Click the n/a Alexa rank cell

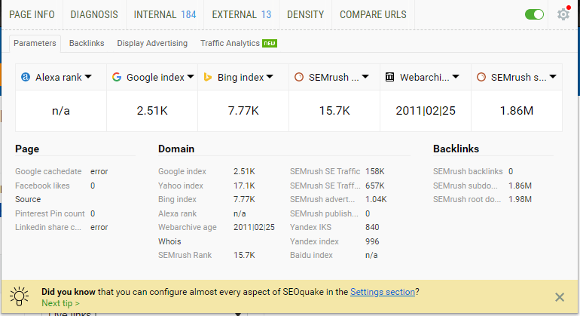[x=61, y=111]
